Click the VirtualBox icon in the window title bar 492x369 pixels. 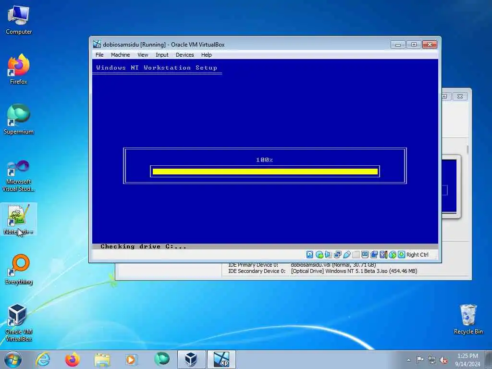click(x=97, y=44)
